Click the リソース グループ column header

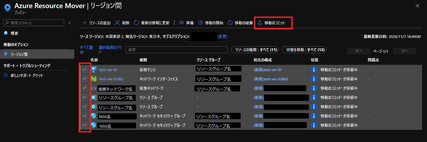[208, 60]
